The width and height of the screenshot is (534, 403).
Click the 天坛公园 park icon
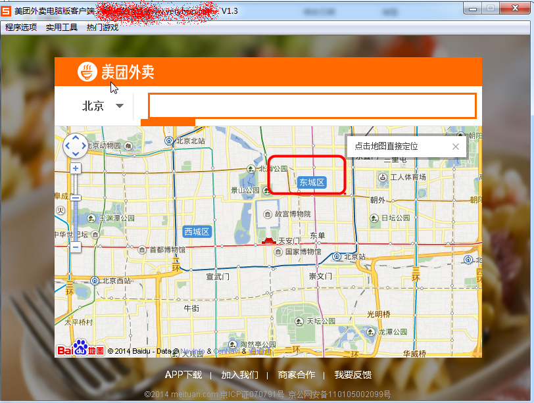(x=299, y=321)
